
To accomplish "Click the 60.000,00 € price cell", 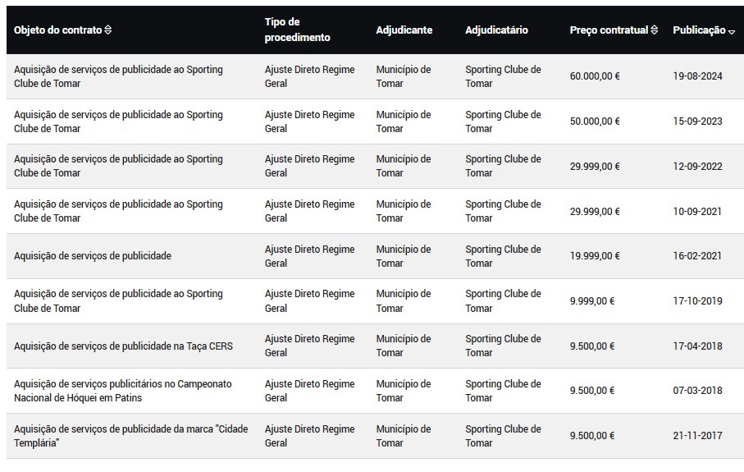I will [595, 76].
